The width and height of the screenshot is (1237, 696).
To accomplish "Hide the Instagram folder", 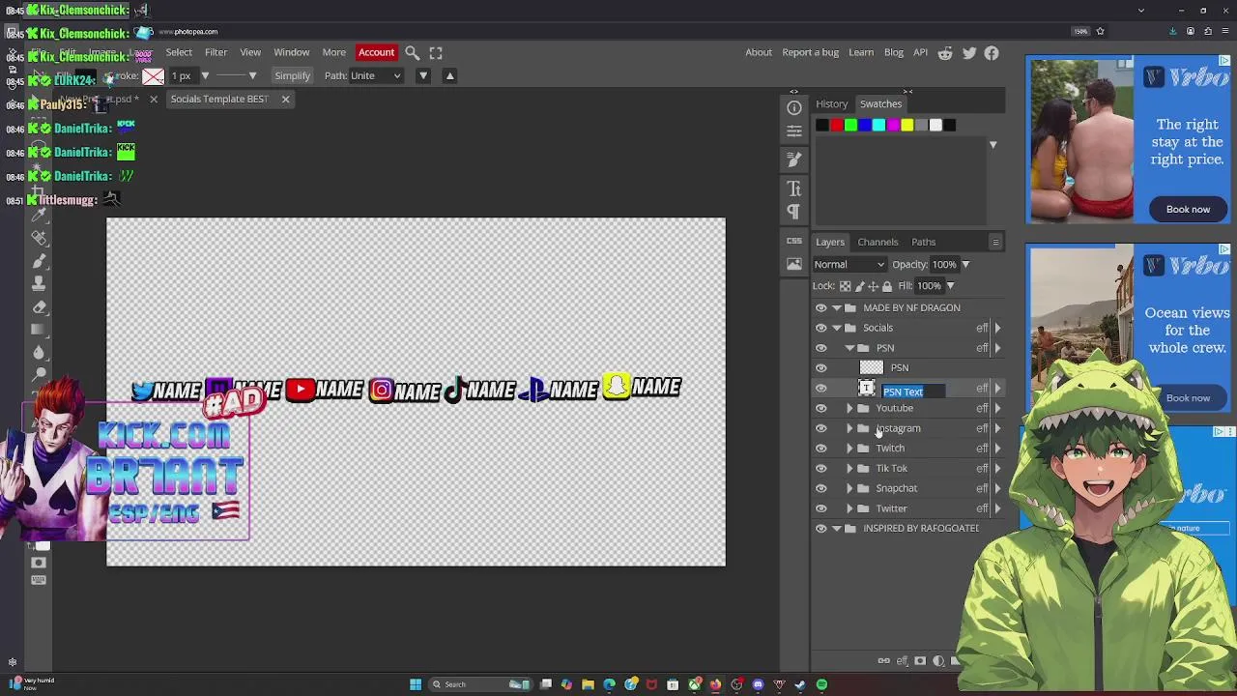I will pos(821,428).
